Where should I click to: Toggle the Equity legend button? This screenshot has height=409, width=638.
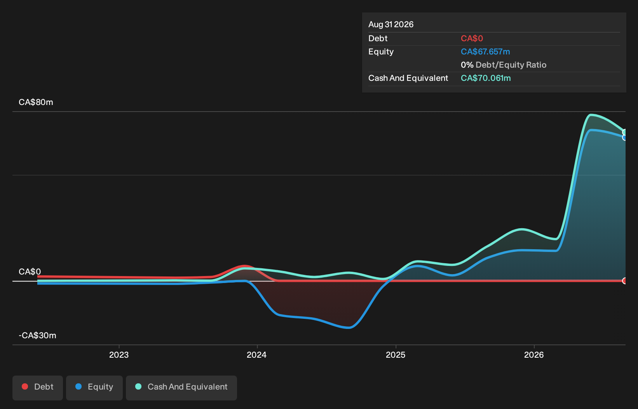[94, 388]
